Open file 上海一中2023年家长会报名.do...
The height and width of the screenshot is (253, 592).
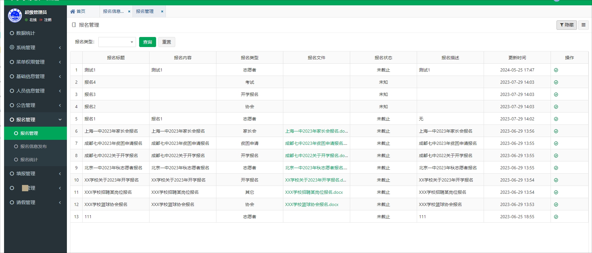[317, 131]
